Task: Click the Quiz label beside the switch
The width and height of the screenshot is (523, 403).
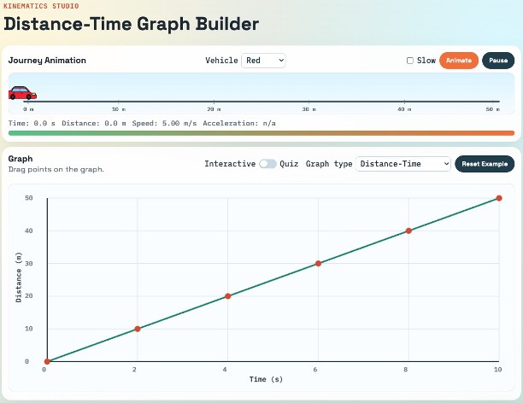Action: pyautogui.click(x=289, y=164)
